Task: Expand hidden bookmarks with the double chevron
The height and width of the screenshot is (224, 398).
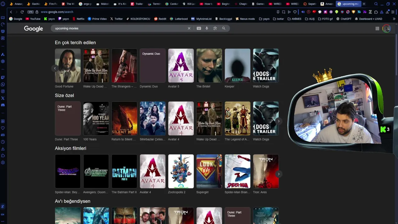Action: point(394,19)
